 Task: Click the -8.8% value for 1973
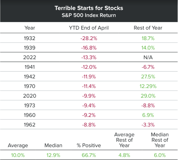(x=148, y=106)
